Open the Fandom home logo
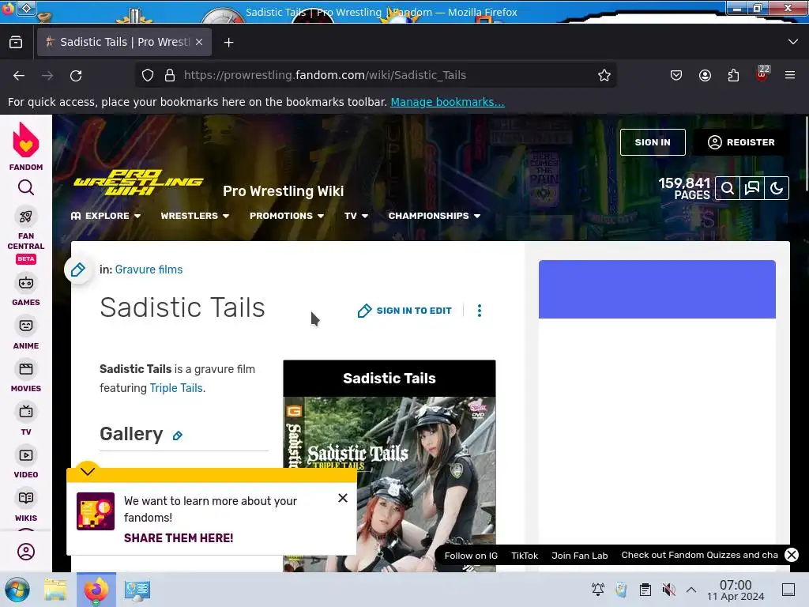The height and width of the screenshot is (607, 809). point(26,146)
